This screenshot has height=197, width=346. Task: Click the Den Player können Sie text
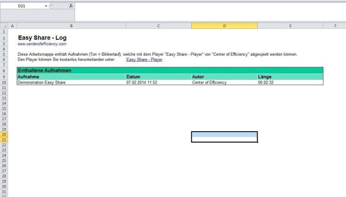point(66,60)
